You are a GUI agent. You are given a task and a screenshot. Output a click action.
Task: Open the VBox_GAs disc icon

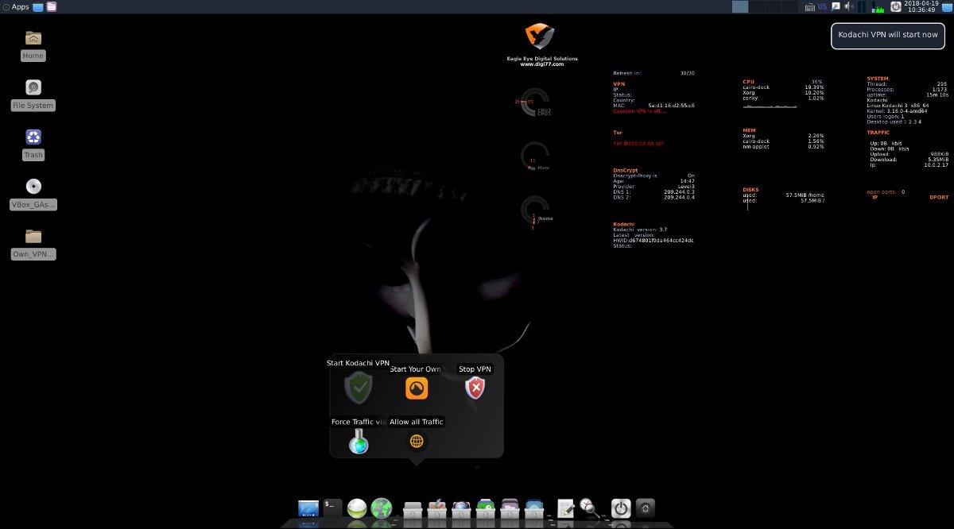(33, 186)
